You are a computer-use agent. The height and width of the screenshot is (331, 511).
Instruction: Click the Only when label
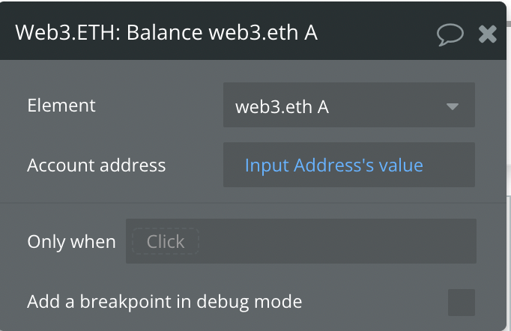71,241
